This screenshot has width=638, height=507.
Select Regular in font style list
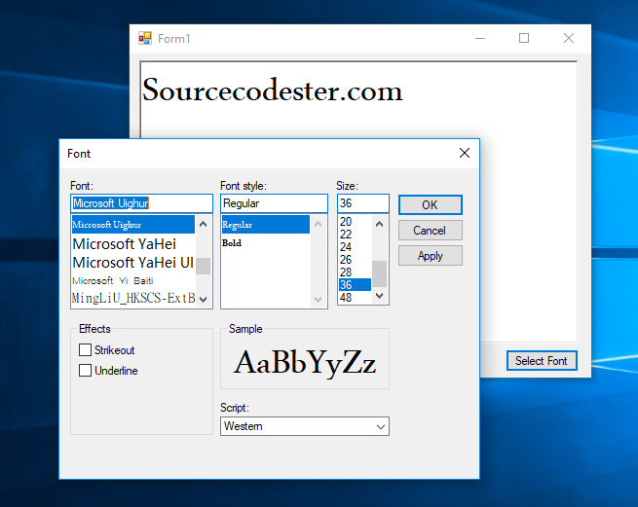click(266, 225)
